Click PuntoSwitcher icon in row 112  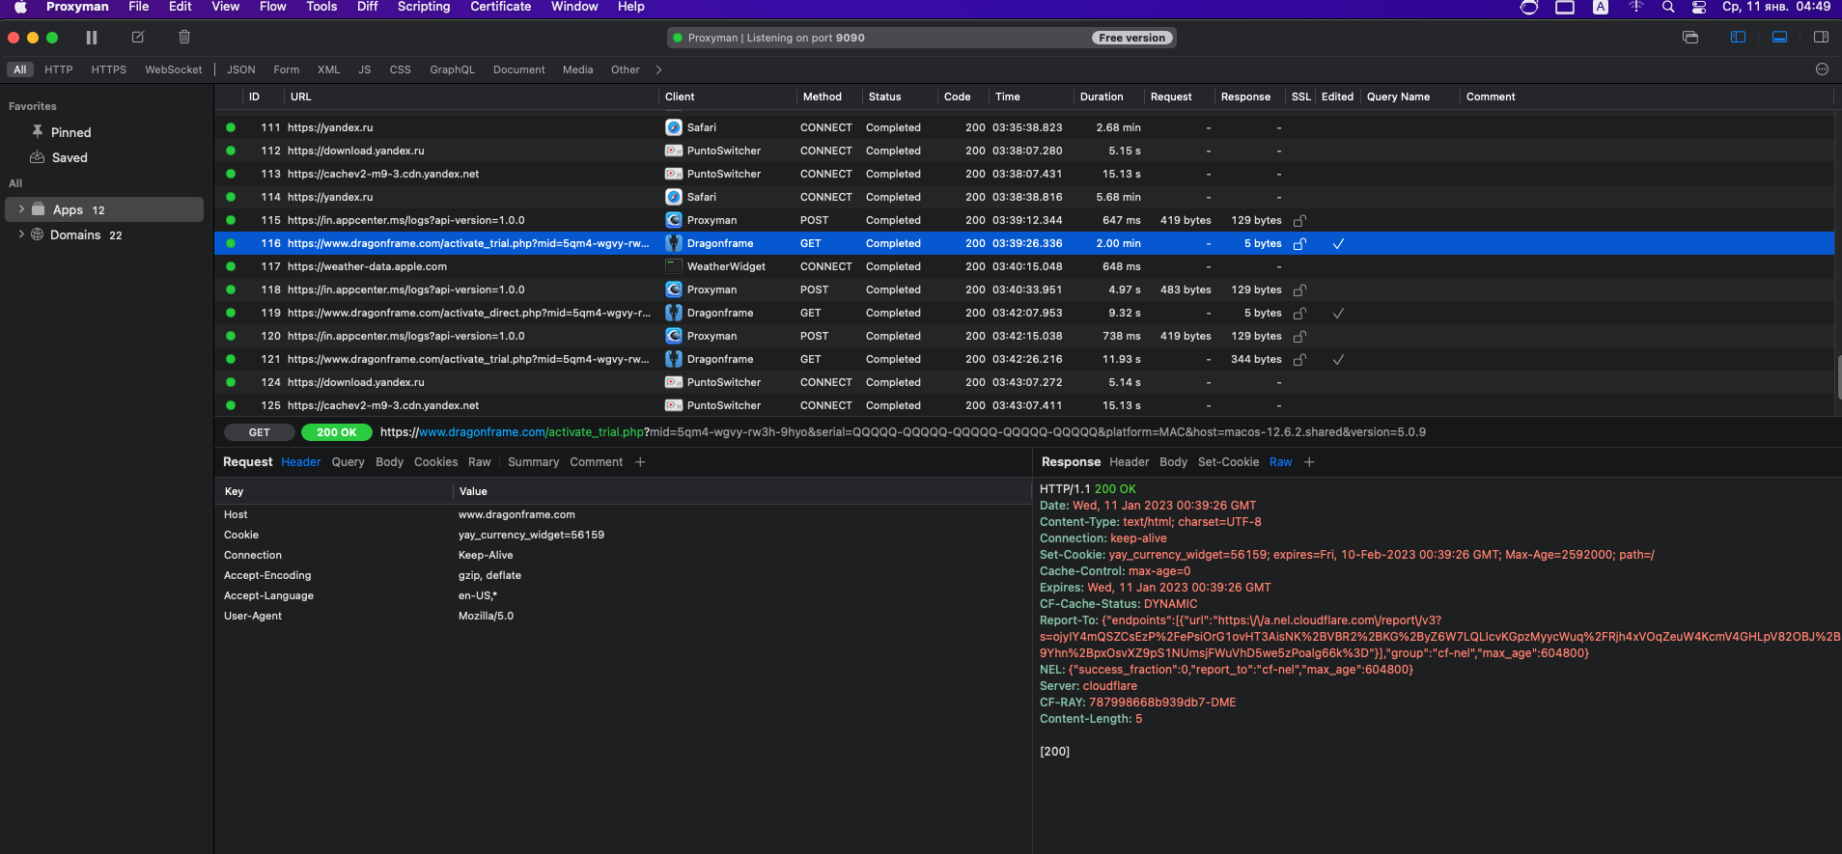(674, 151)
